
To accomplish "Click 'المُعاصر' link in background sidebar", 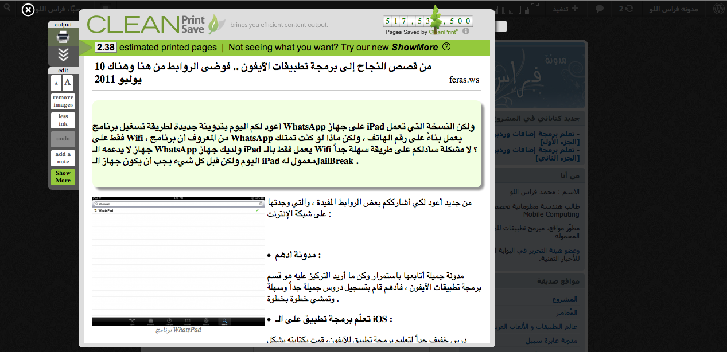I will coord(566,313).
